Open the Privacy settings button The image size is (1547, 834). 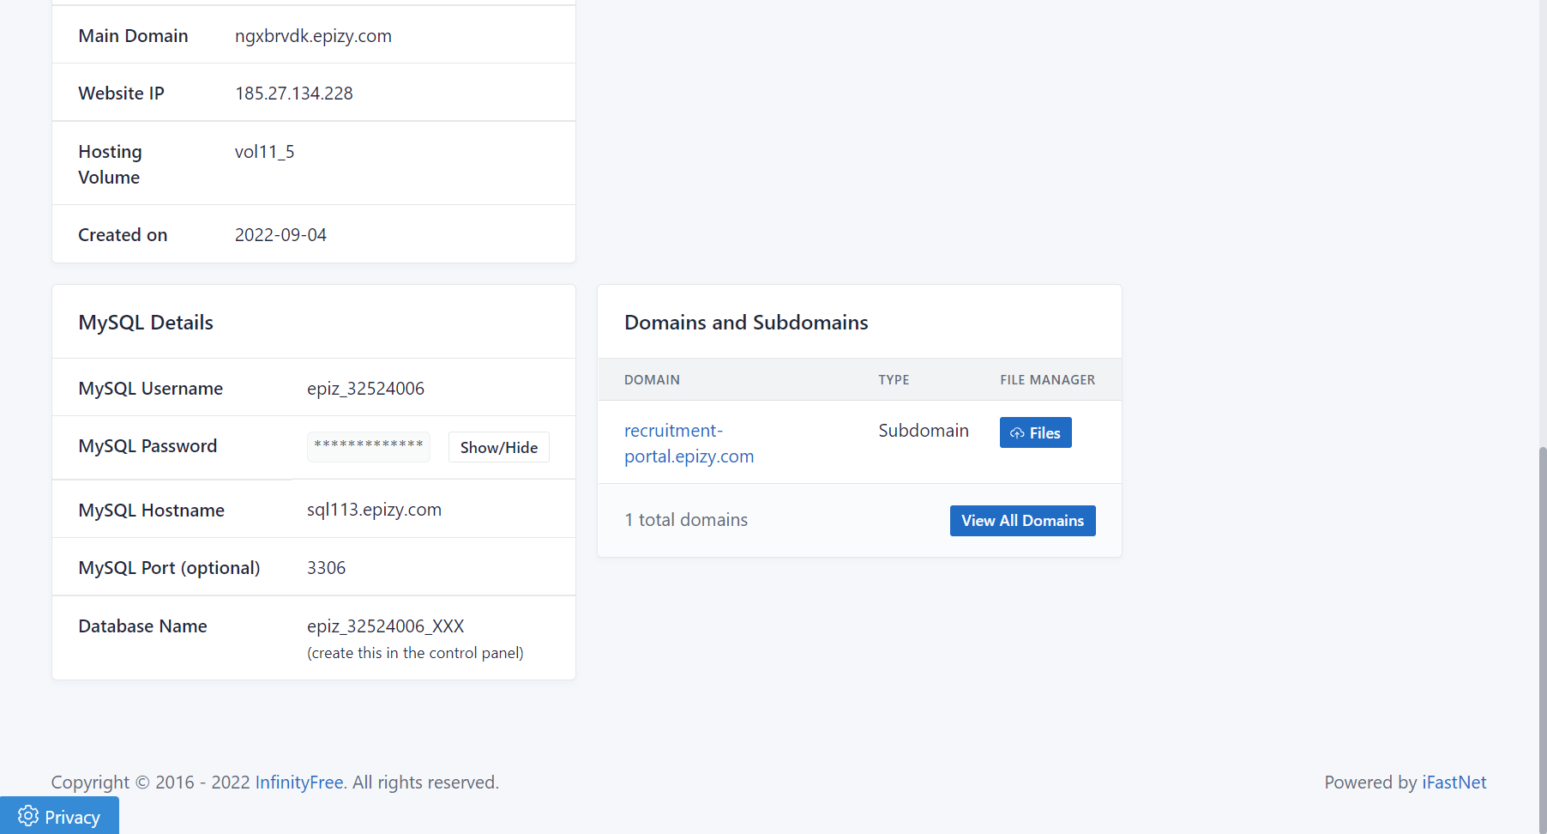59,816
